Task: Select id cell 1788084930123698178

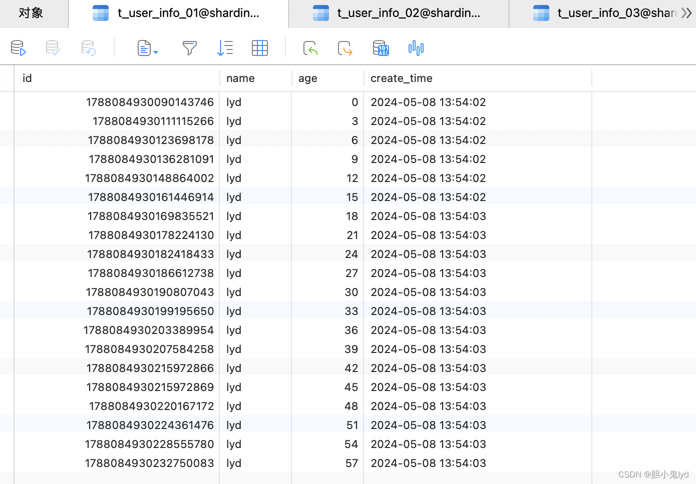Action: click(117, 140)
